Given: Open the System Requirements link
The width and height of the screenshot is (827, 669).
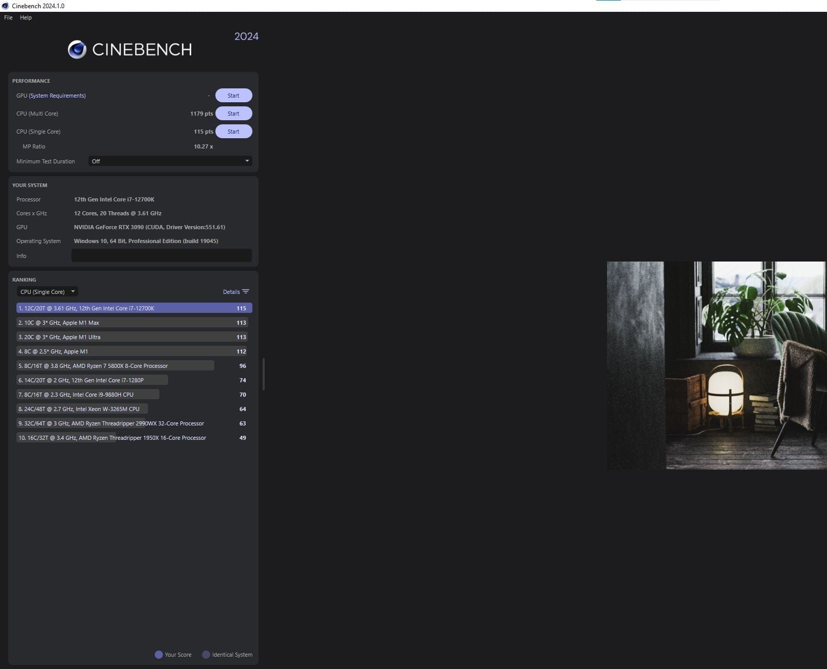Looking at the screenshot, I should click(x=57, y=96).
